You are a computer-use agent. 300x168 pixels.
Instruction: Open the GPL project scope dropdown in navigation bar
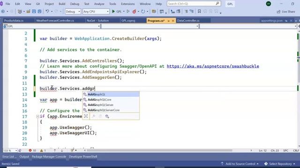coord(52,26)
